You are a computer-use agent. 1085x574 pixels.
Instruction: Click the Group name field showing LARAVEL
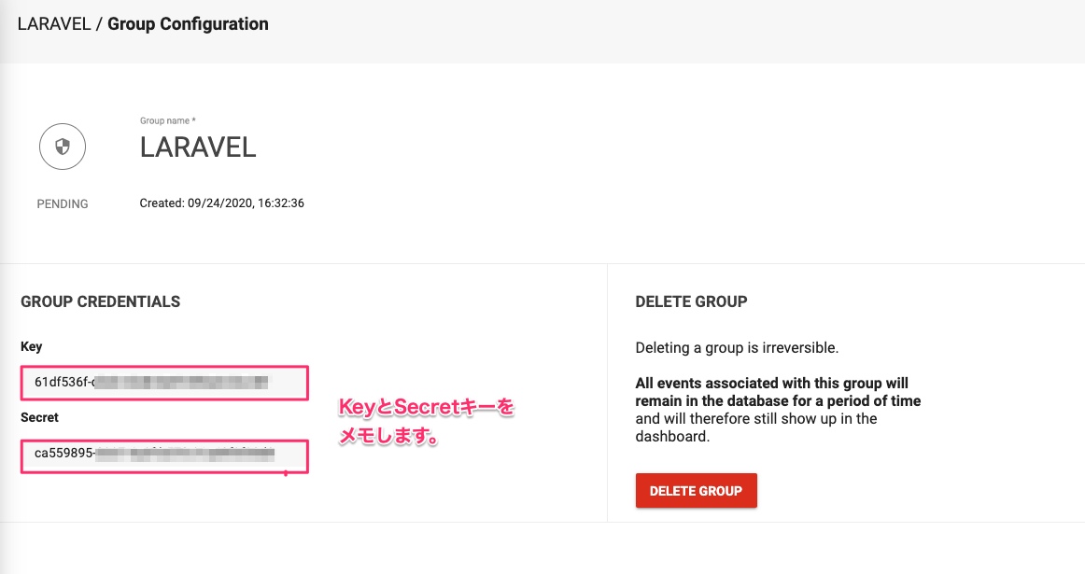coord(197,147)
